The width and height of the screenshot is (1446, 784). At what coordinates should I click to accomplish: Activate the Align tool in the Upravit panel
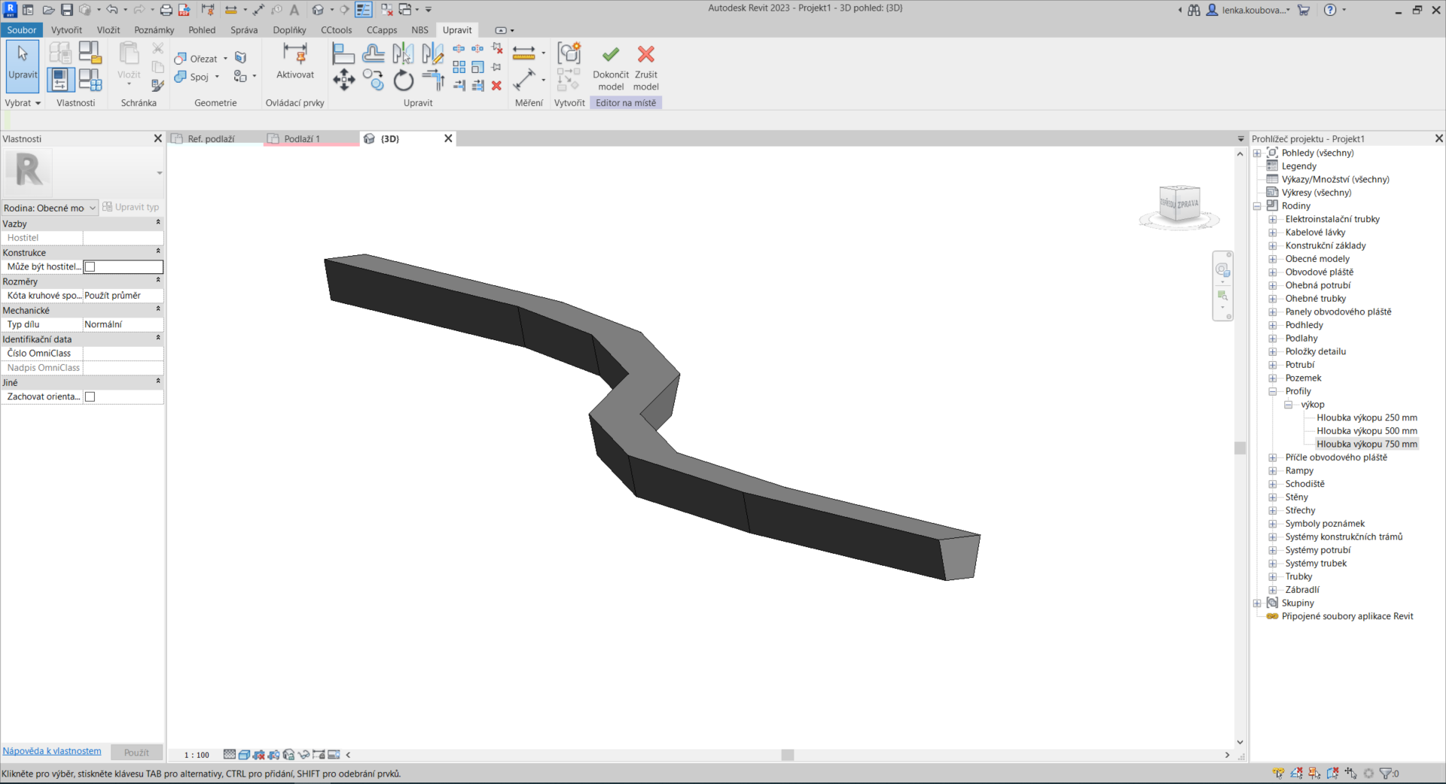coord(343,53)
